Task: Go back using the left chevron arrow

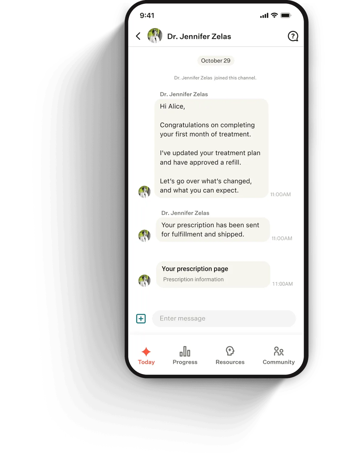Action: tap(138, 36)
